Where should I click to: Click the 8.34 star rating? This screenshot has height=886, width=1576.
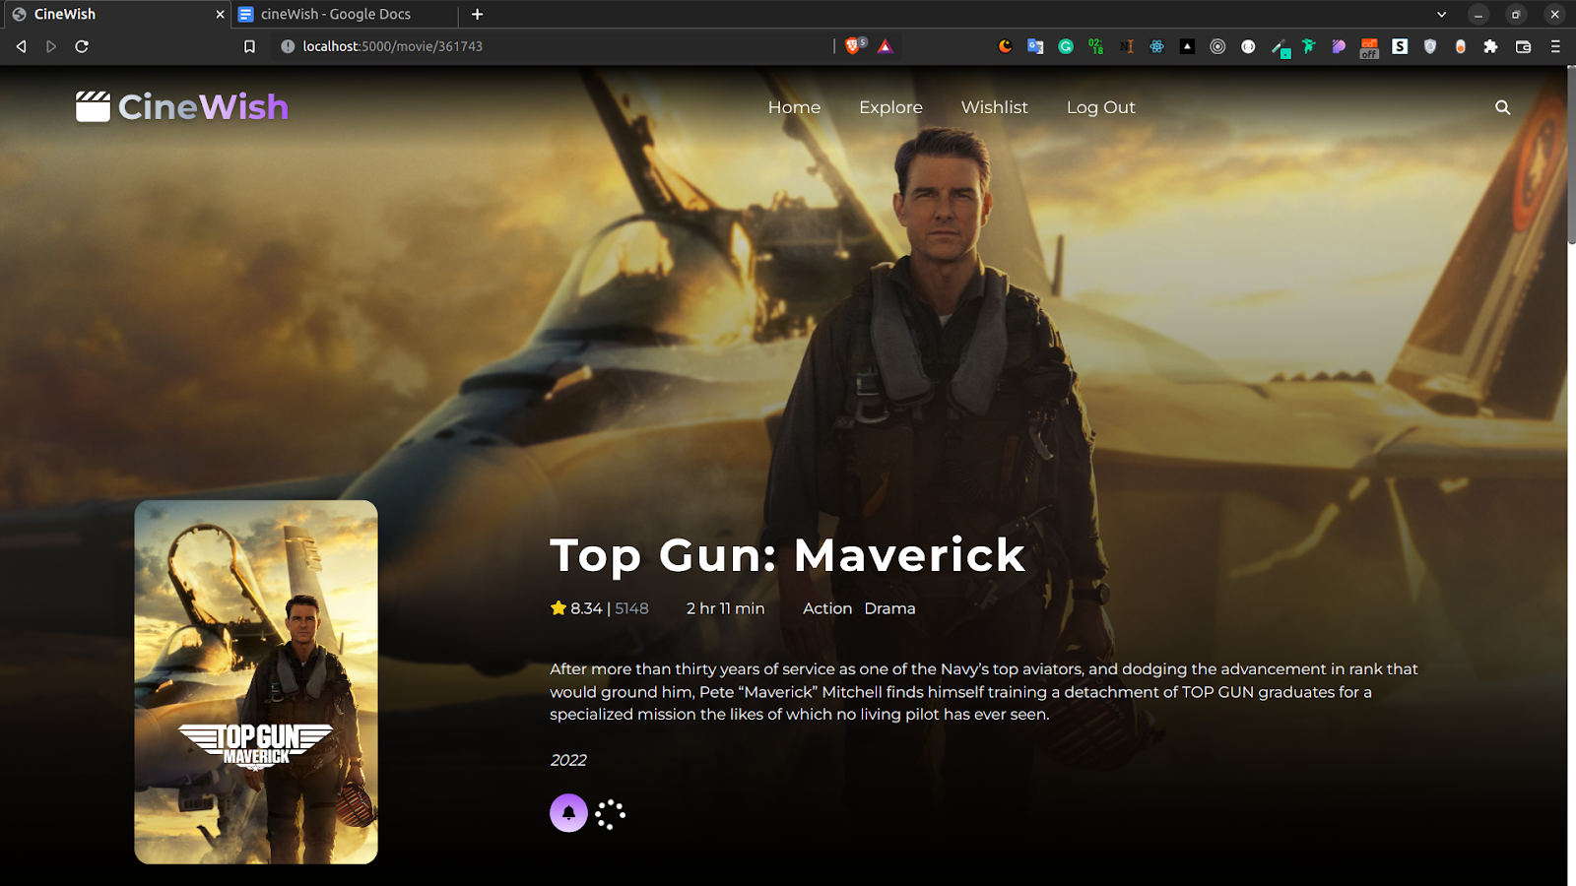pyautogui.click(x=576, y=608)
